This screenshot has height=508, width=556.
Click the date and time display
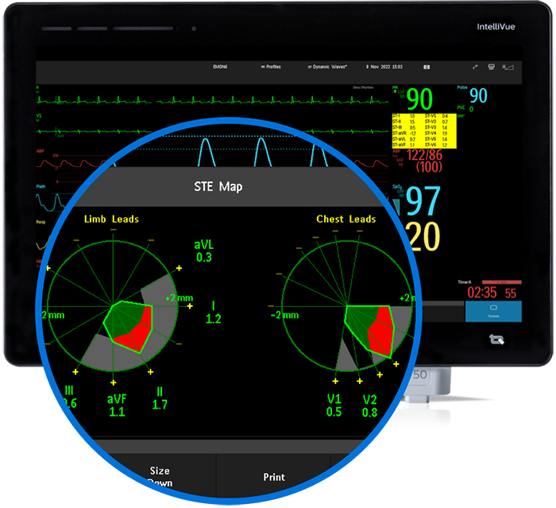(384, 68)
